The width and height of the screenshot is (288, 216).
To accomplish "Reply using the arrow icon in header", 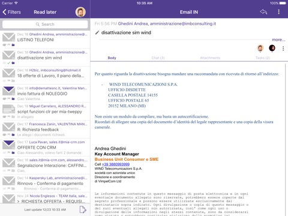I will [x=263, y=12].
